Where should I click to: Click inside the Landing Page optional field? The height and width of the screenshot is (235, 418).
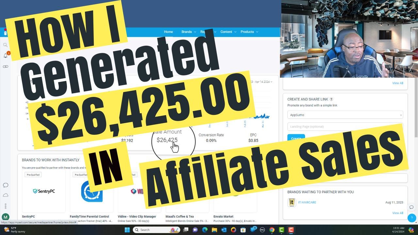click(345, 126)
